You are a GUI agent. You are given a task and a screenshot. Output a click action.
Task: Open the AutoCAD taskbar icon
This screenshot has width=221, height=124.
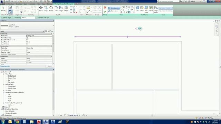(39, 122)
